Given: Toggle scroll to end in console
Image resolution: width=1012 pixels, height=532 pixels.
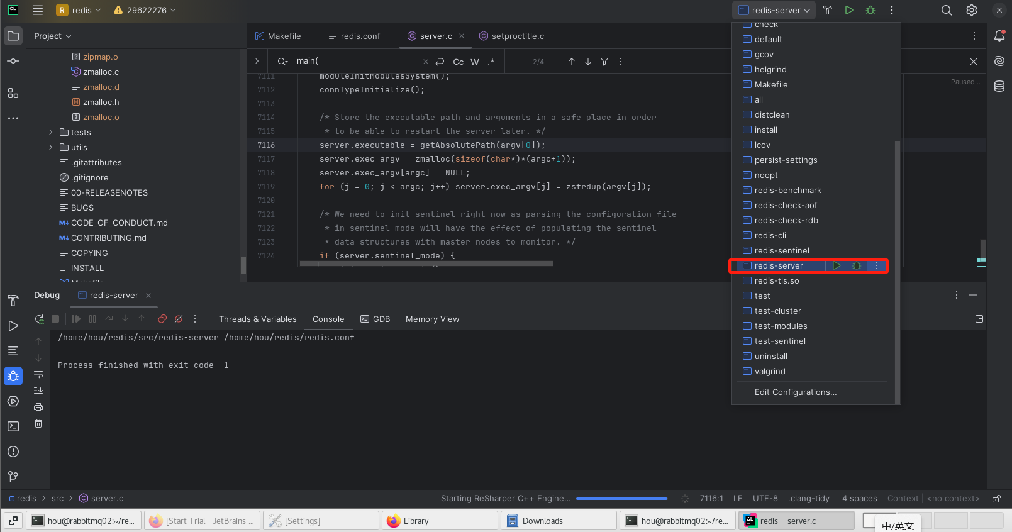Looking at the screenshot, I should click(x=38, y=391).
